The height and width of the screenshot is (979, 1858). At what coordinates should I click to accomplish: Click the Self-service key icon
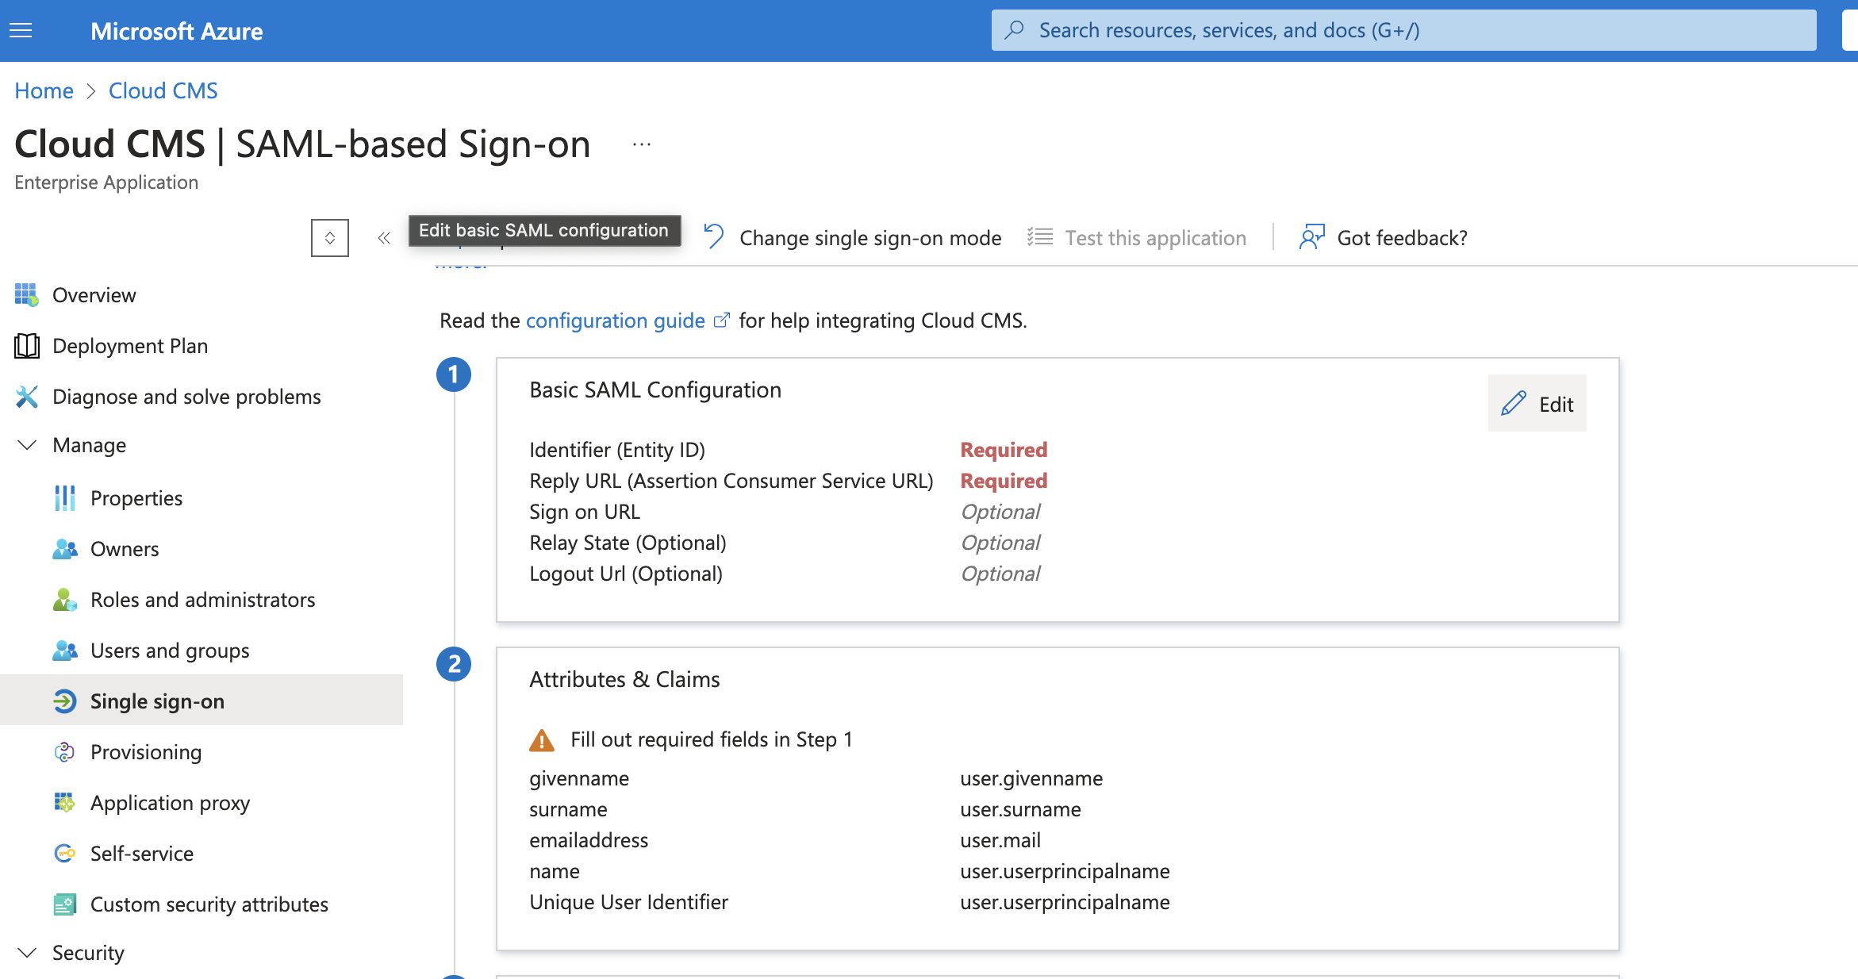pos(64,854)
